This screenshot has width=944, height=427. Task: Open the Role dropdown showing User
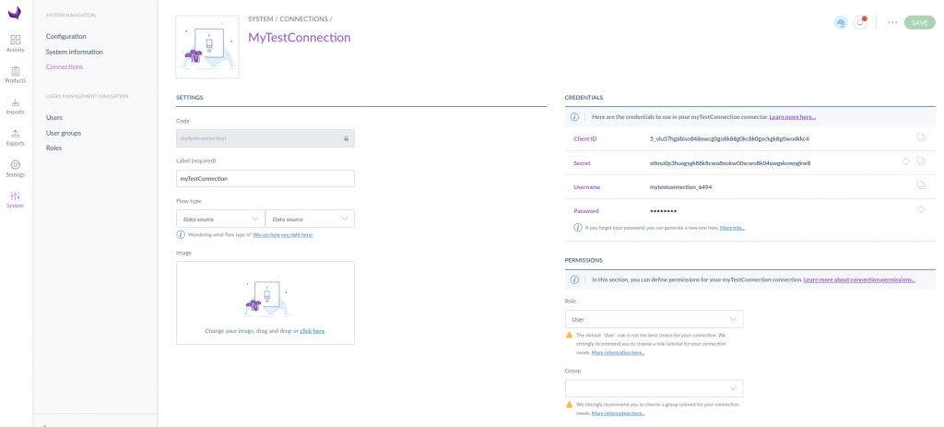(654, 319)
